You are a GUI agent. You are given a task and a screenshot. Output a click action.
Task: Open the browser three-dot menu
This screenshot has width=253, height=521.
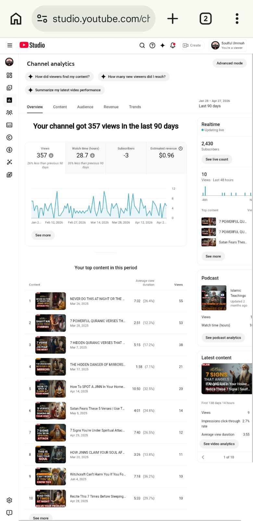coord(237,19)
